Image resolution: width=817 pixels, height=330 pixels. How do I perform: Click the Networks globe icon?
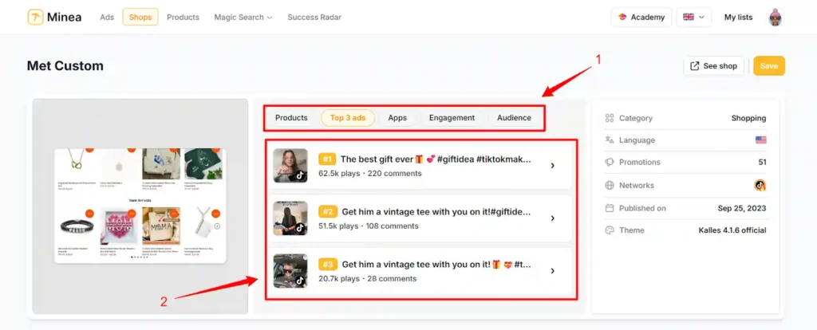[610, 185]
